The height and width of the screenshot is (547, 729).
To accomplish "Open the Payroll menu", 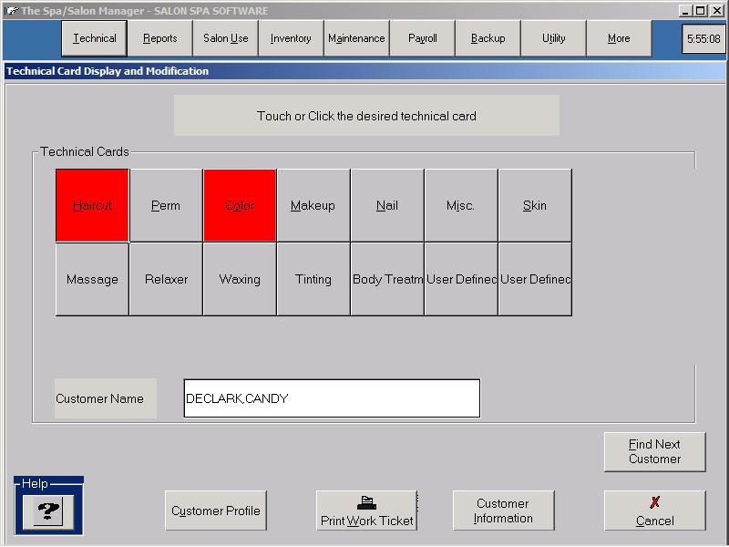I will [x=423, y=39].
